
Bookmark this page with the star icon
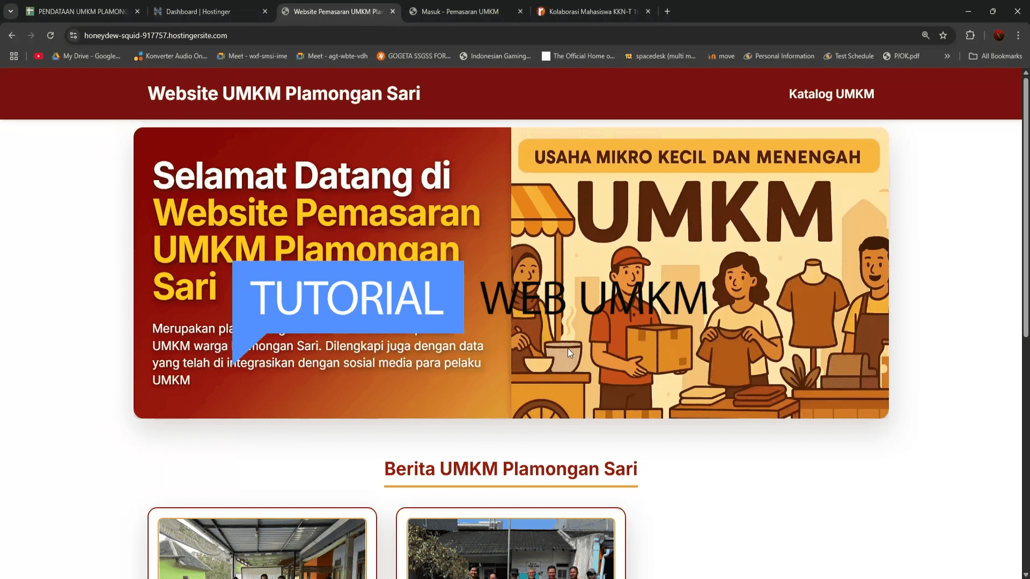point(943,35)
